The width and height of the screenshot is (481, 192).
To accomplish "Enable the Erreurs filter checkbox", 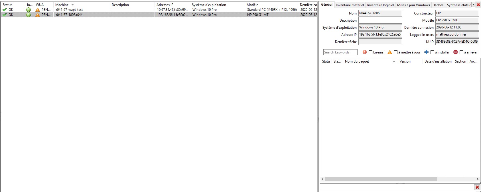I will 371,52.
